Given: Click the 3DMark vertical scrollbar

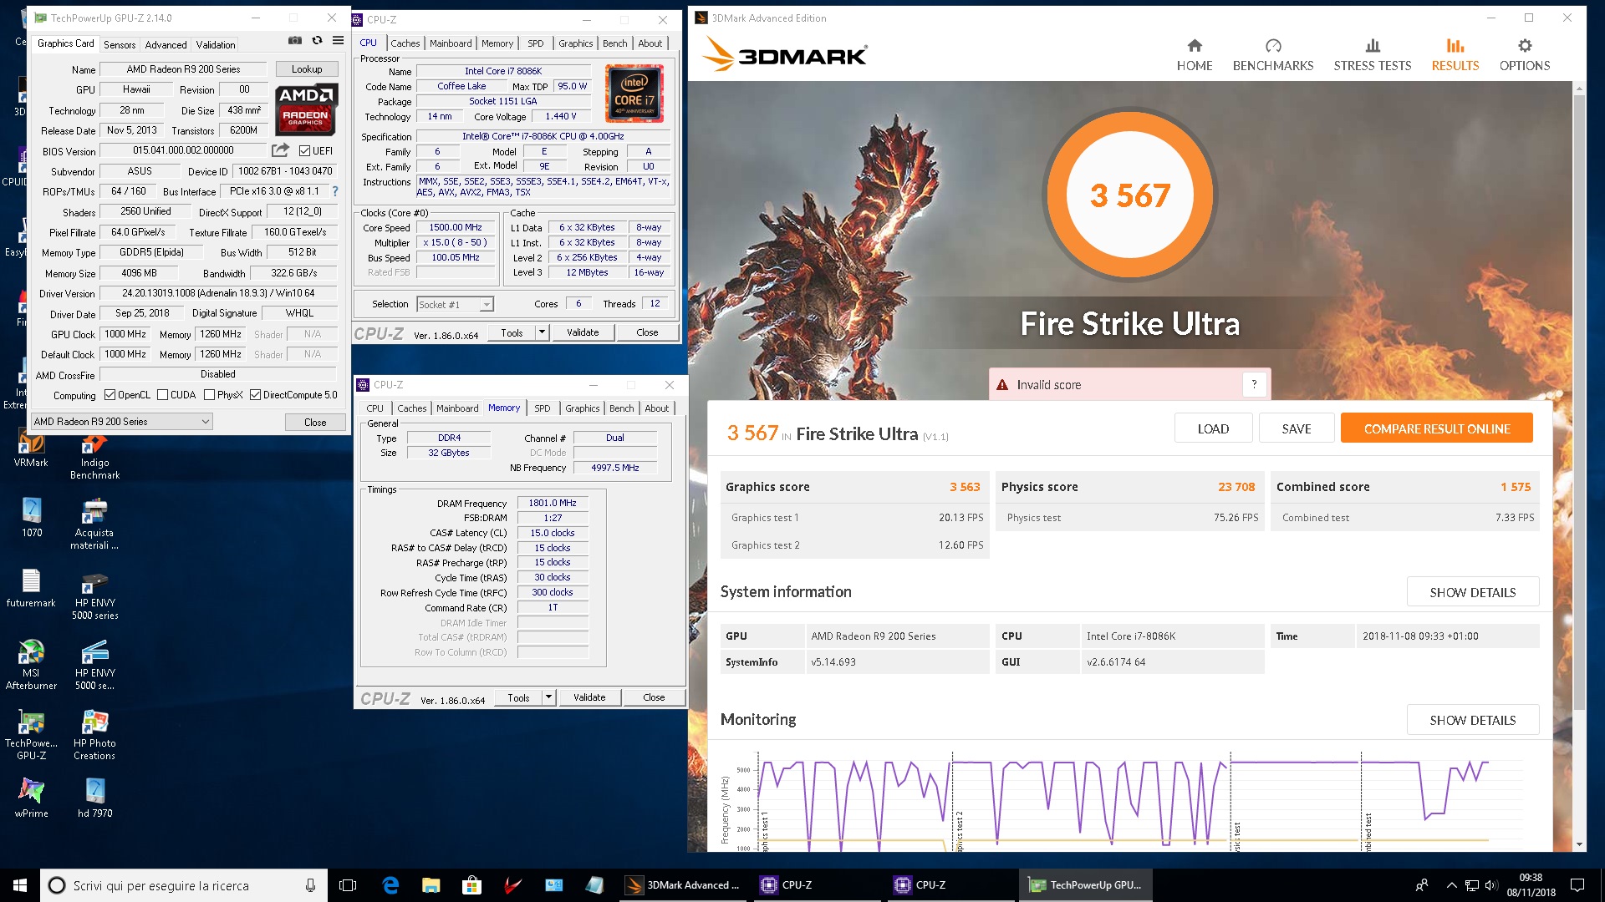Looking at the screenshot, I should pos(1579,401).
